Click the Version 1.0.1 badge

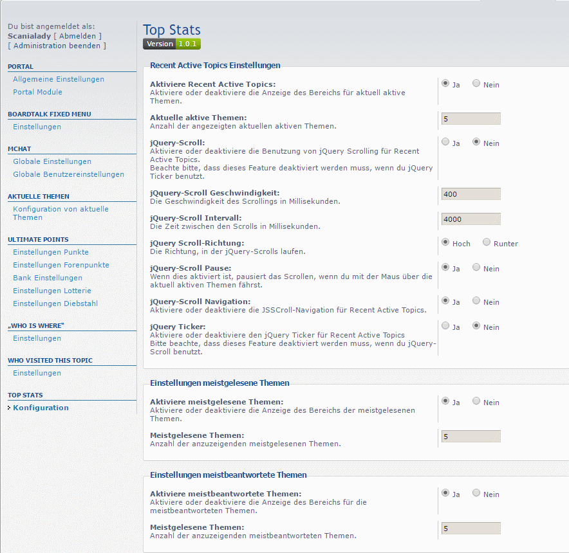coord(172,44)
